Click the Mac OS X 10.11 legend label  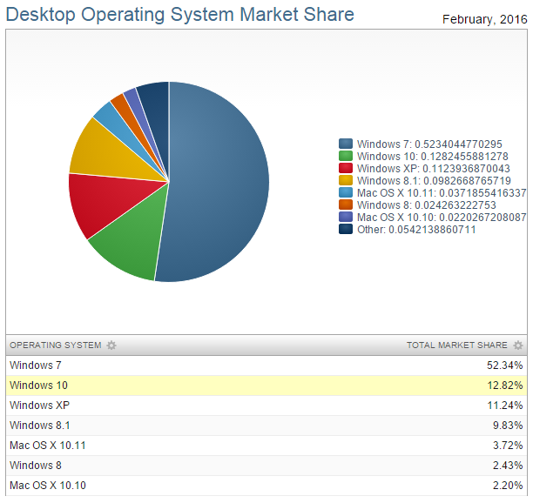coord(442,193)
